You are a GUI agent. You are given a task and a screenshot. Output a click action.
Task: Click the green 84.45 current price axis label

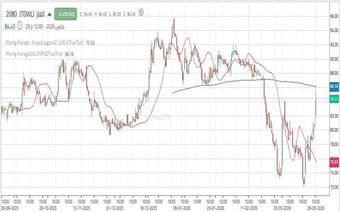pyautogui.click(x=334, y=99)
